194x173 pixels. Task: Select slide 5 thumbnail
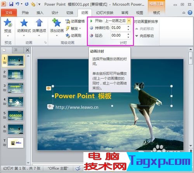16,116
